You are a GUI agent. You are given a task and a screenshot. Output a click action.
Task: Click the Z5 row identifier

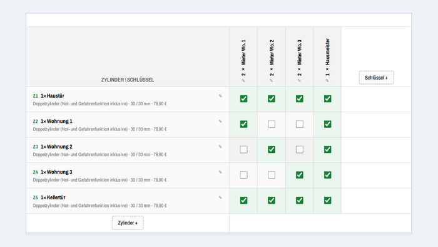click(x=36, y=197)
